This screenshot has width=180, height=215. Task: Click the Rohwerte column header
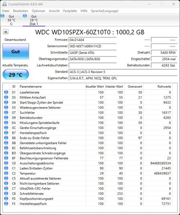[x=158, y=86]
